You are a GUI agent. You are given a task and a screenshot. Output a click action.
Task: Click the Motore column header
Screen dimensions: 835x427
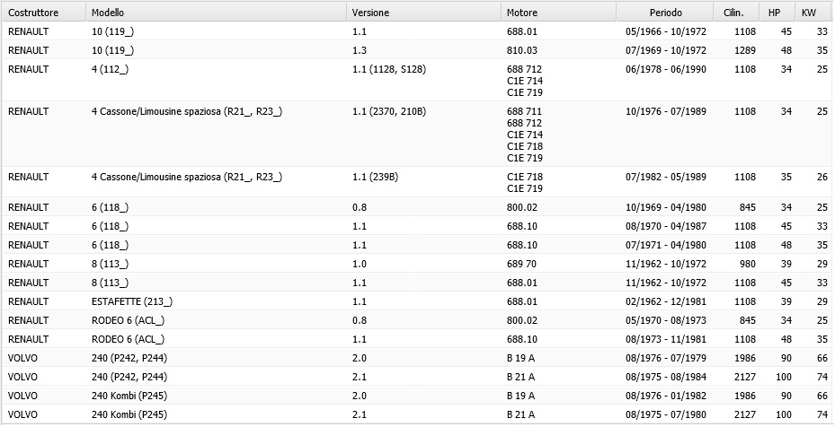pos(559,13)
